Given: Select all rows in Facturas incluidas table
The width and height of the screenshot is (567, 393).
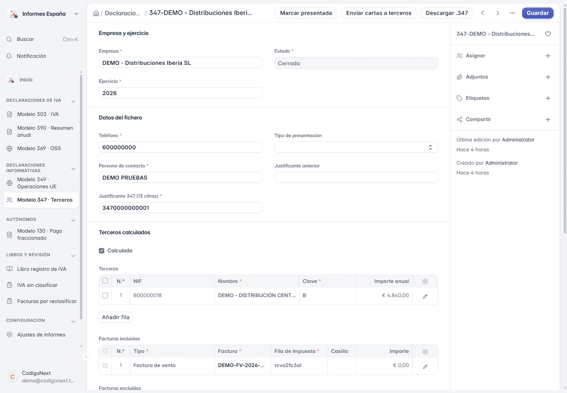Looking at the screenshot, I should (x=105, y=351).
